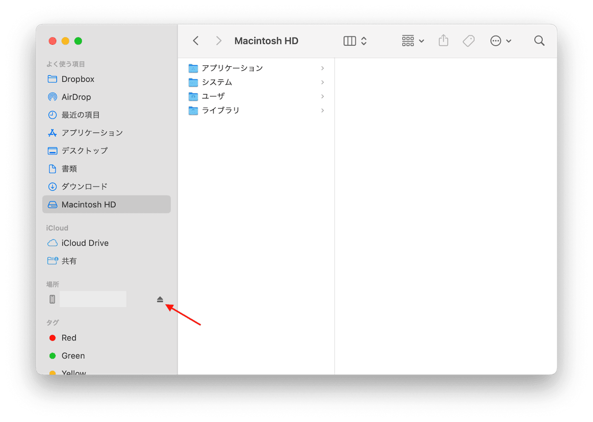
Task: Open the column view switcher dropdown
Action: point(355,41)
